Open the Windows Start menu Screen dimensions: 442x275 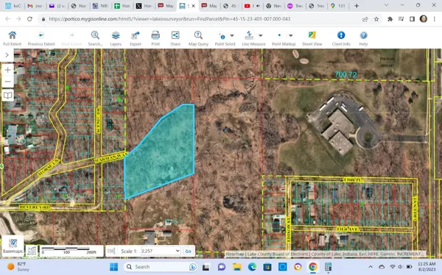114,267
